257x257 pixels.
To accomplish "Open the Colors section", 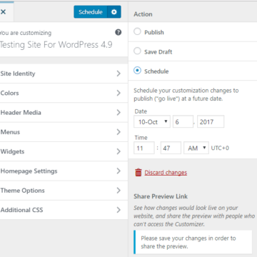I will [64, 93].
